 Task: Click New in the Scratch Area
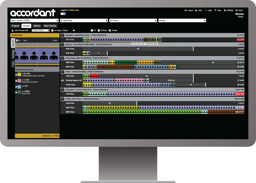pyautogui.click(x=25, y=40)
